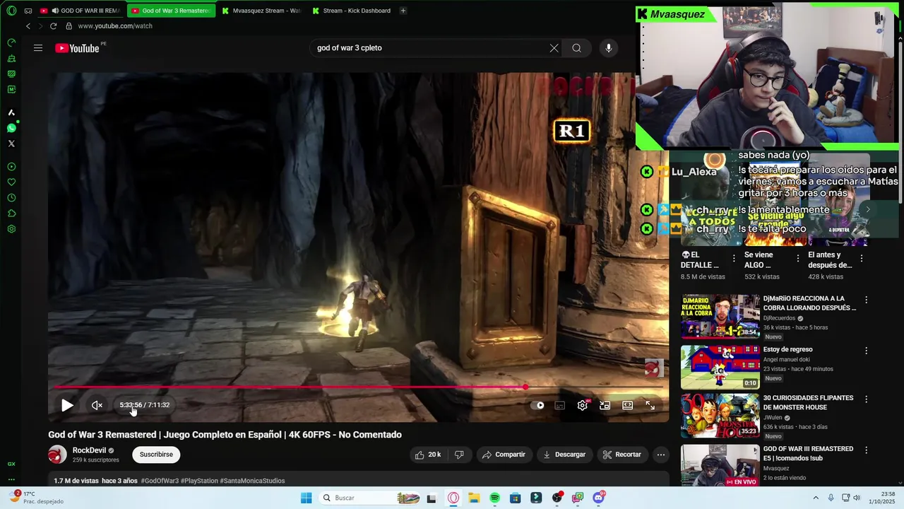Download the video with Descargar

click(564, 455)
